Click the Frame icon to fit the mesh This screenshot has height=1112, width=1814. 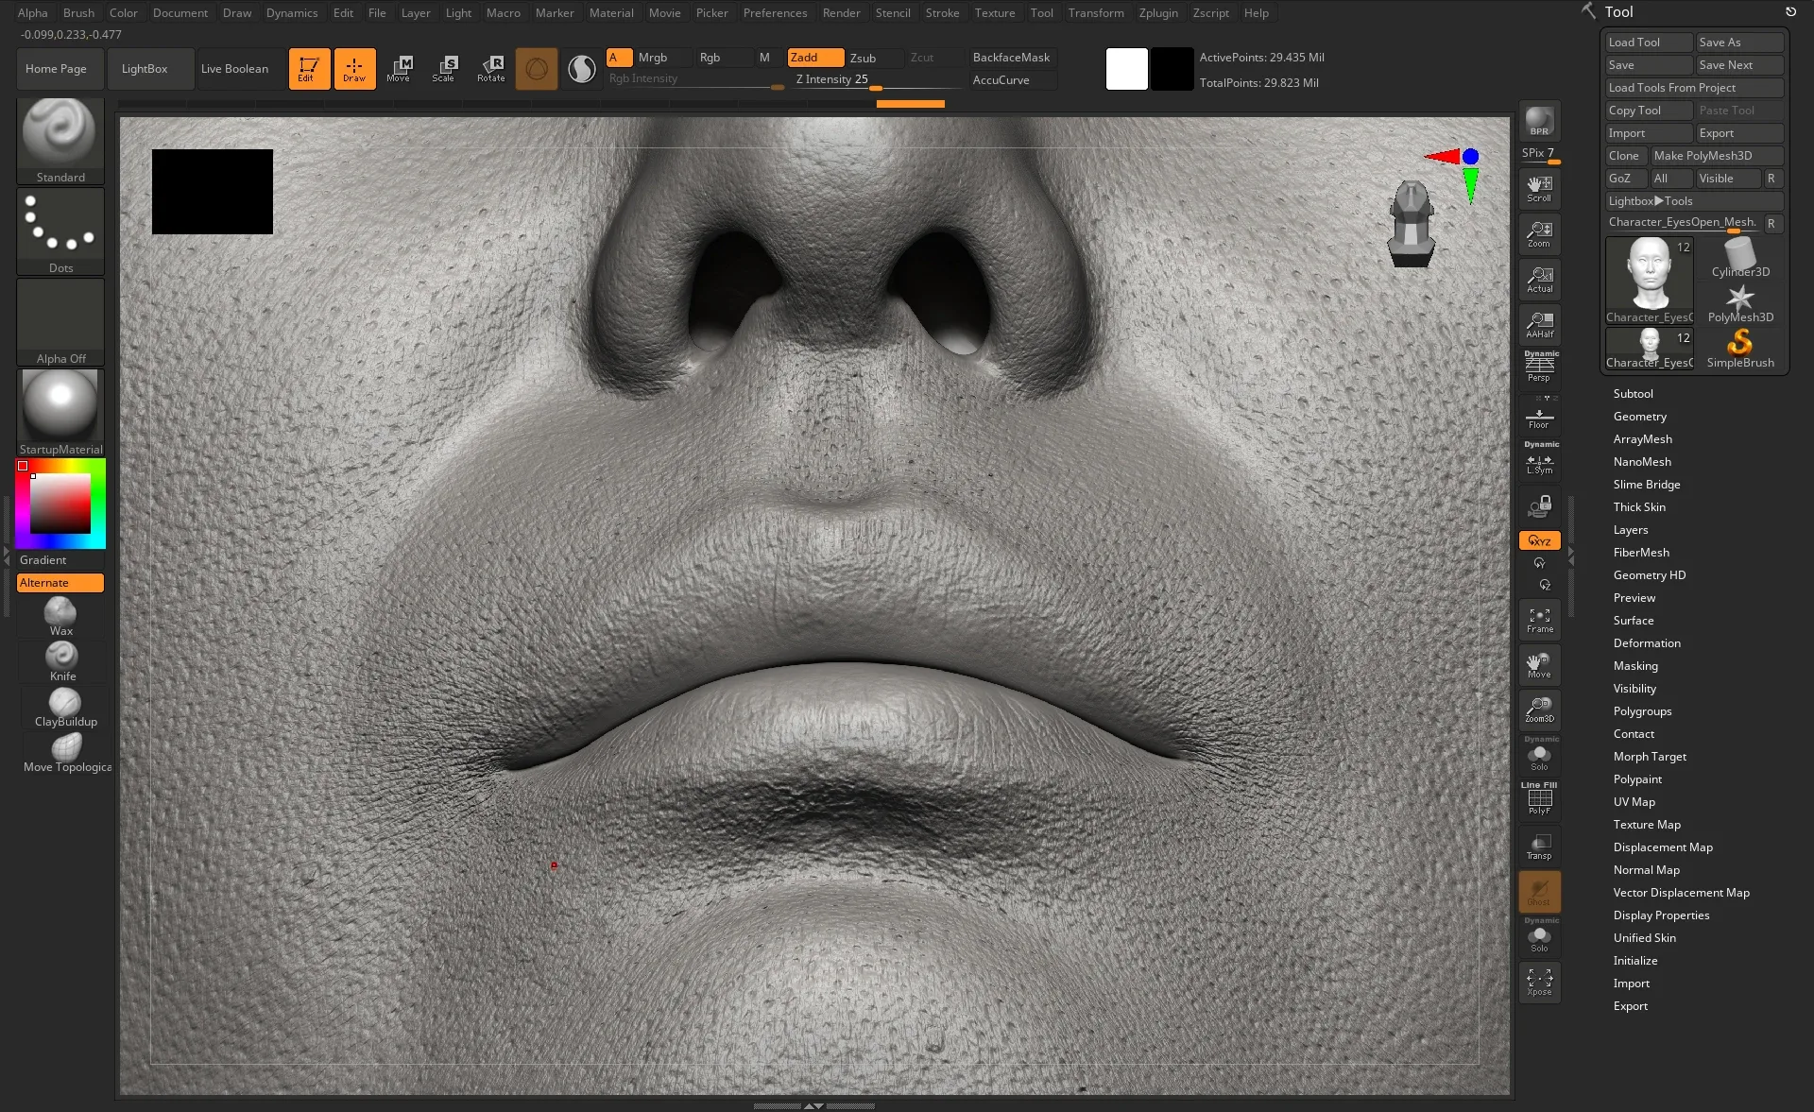1539,619
